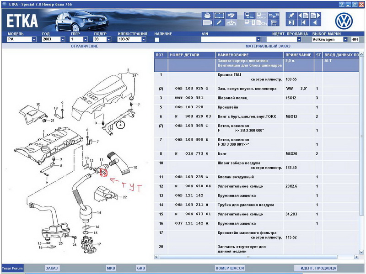Open the ELSA link button

(x=249, y=16)
